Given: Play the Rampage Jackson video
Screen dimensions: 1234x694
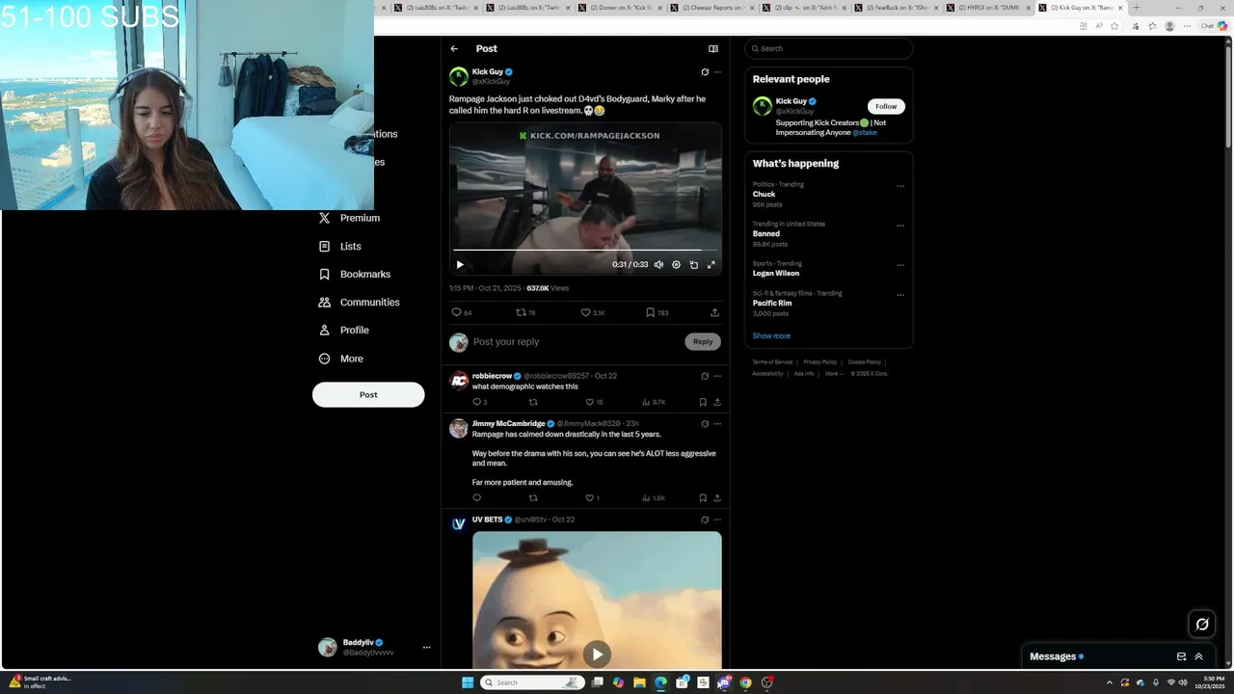Looking at the screenshot, I should pos(460,264).
